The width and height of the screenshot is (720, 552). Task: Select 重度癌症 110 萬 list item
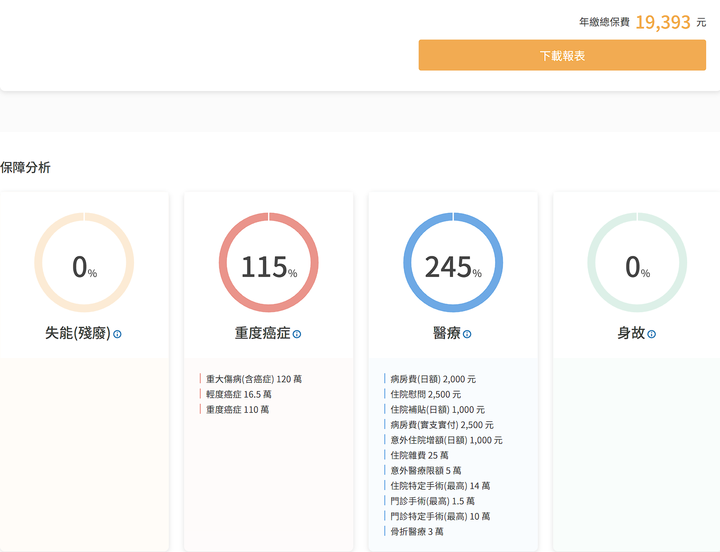237,409
